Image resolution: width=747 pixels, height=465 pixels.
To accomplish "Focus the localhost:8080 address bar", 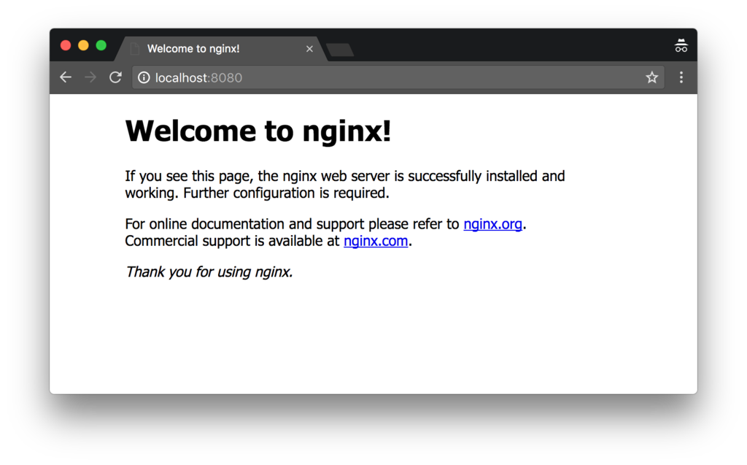I will 398,77.
